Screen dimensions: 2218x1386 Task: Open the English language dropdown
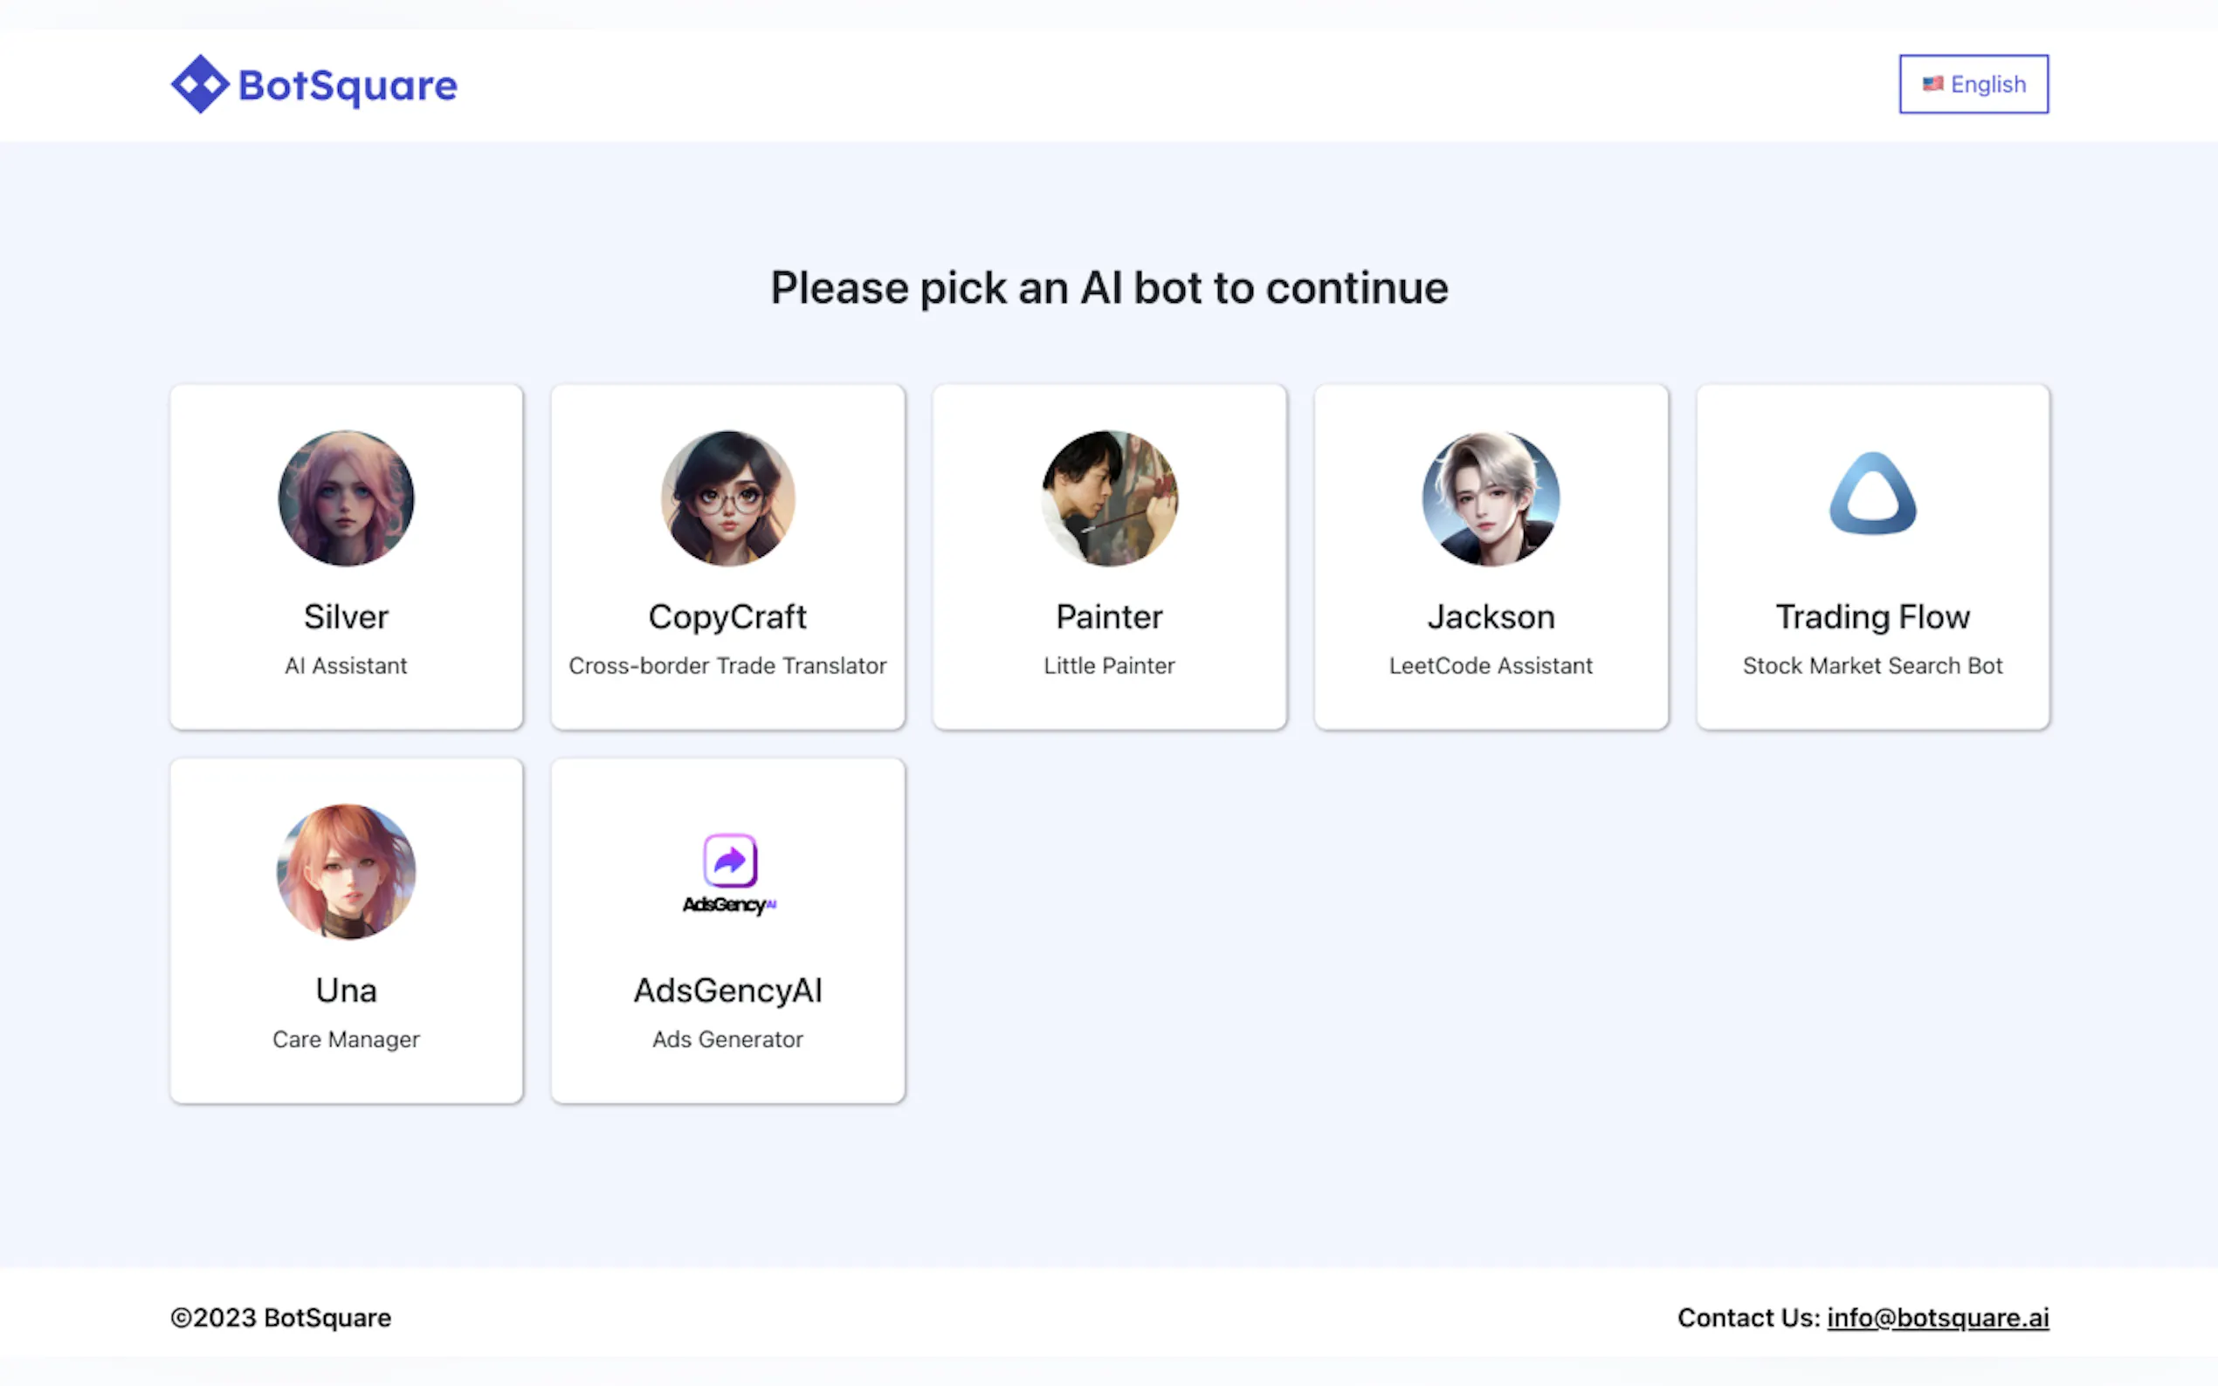(x=1973, y=85)
